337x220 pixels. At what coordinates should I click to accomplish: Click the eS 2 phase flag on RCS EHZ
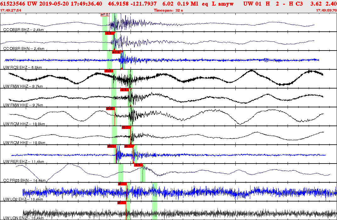pyautogui.click(x=116, y=52)
